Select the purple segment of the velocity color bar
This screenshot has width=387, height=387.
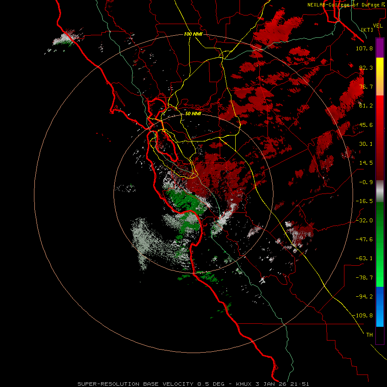tap(380, 48)
